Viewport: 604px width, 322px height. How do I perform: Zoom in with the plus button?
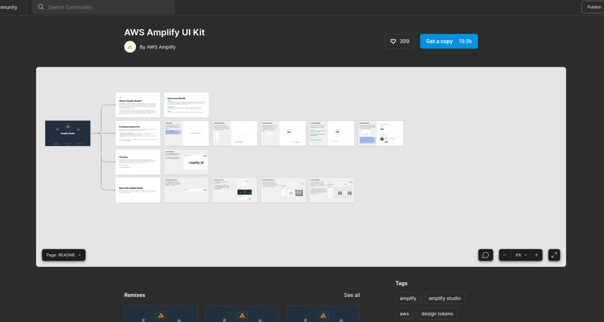tap(536, 255)
